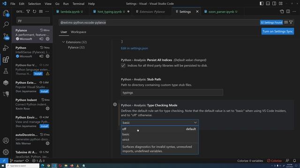Split the editor to the right

pyautogui.click(x=288, y=12)
